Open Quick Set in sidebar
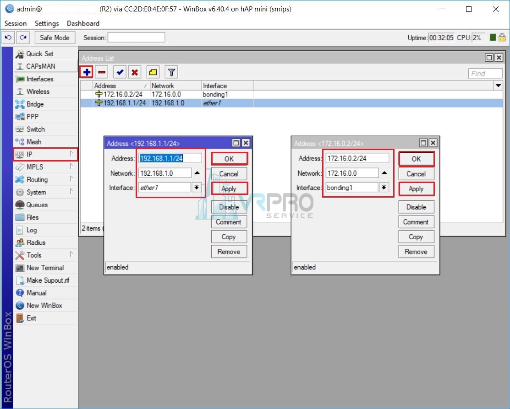This screenshot has height=409, width=510. [x=45, y=54]
